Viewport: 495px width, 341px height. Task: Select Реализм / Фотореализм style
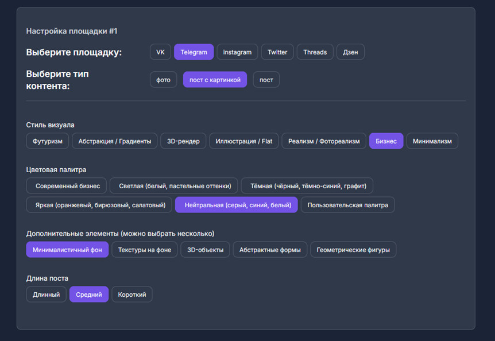point(323,141)
